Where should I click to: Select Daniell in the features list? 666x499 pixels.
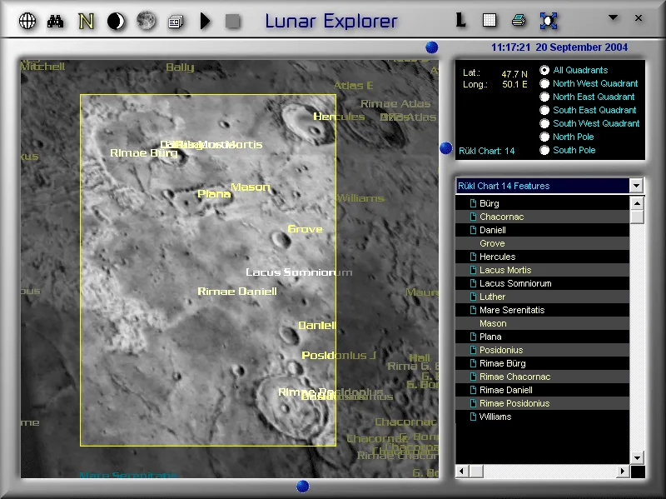tap(543, 230)
